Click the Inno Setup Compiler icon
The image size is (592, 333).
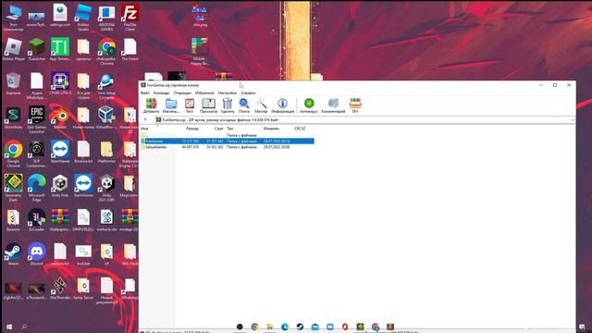(106, 86)
